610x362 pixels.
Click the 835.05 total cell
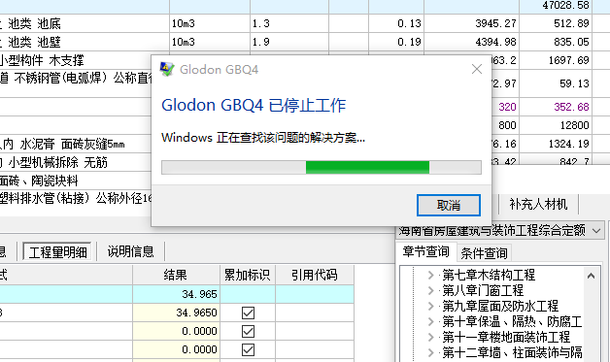[556, 42]
